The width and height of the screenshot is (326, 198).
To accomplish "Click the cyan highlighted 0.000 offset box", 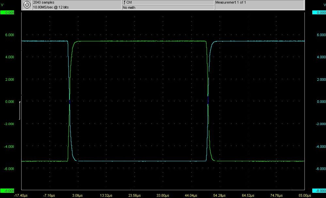I will pos(319,12).
